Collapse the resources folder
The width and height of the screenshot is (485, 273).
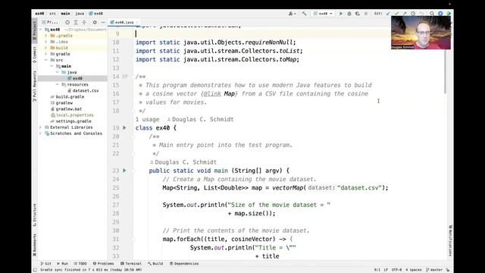click(58, 84)
